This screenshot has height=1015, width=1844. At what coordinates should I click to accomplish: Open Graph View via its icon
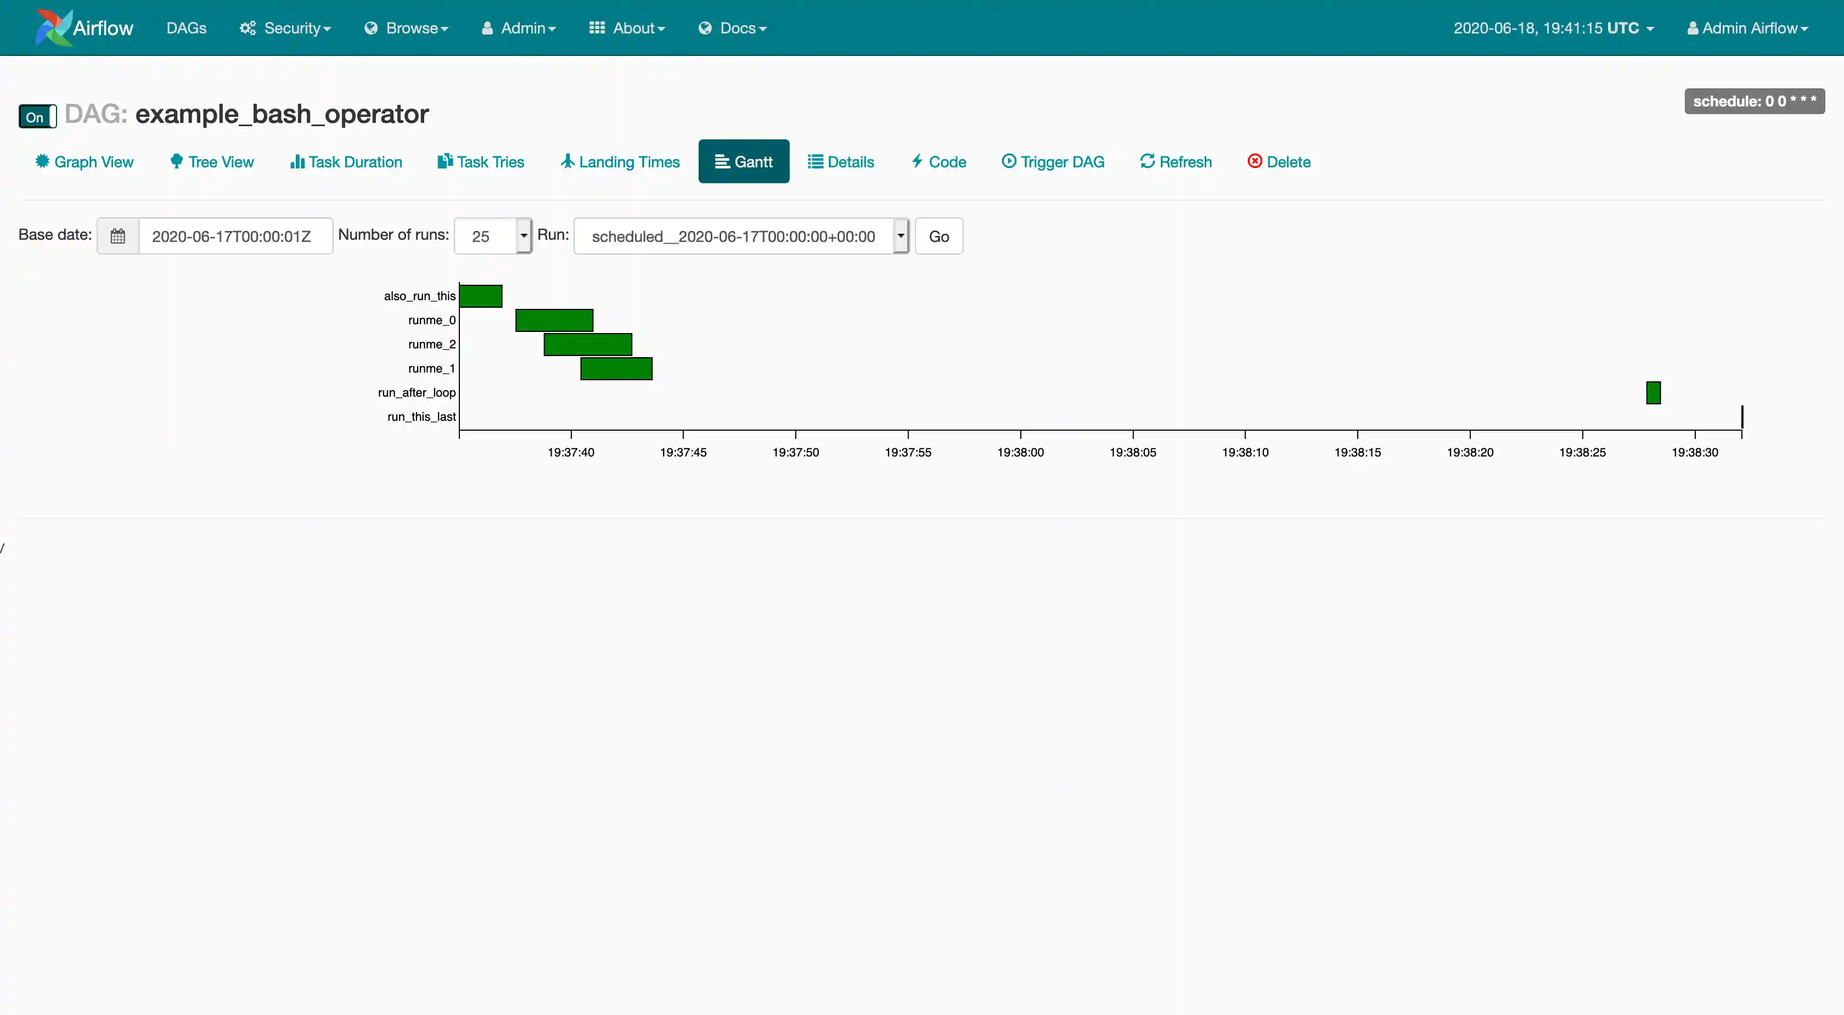point(42,161)
